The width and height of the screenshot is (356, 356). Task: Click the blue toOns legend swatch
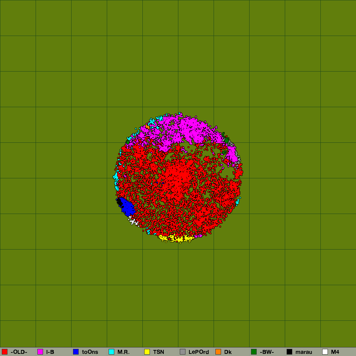click(76, 352)
